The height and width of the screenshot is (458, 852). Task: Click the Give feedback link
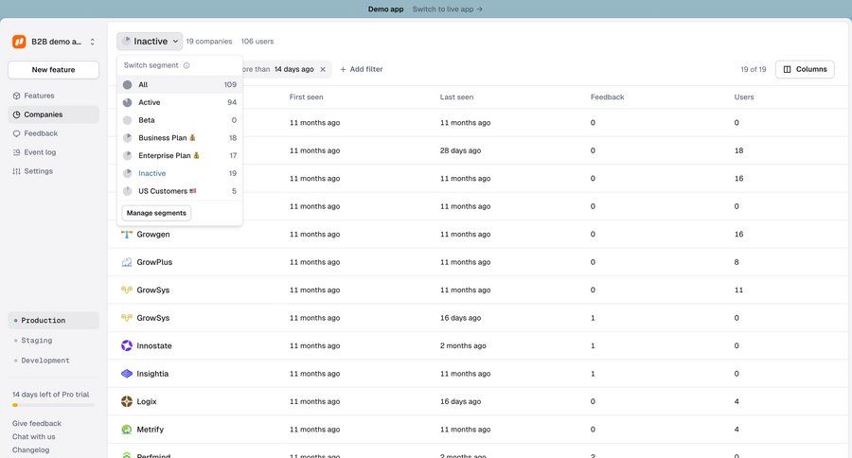(36, 423)
